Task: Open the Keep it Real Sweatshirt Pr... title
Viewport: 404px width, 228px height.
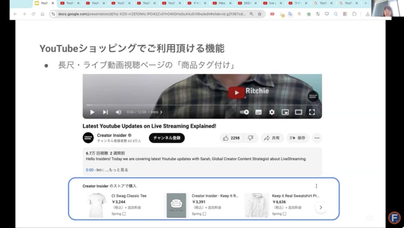Action: click(x=296, y=196)
